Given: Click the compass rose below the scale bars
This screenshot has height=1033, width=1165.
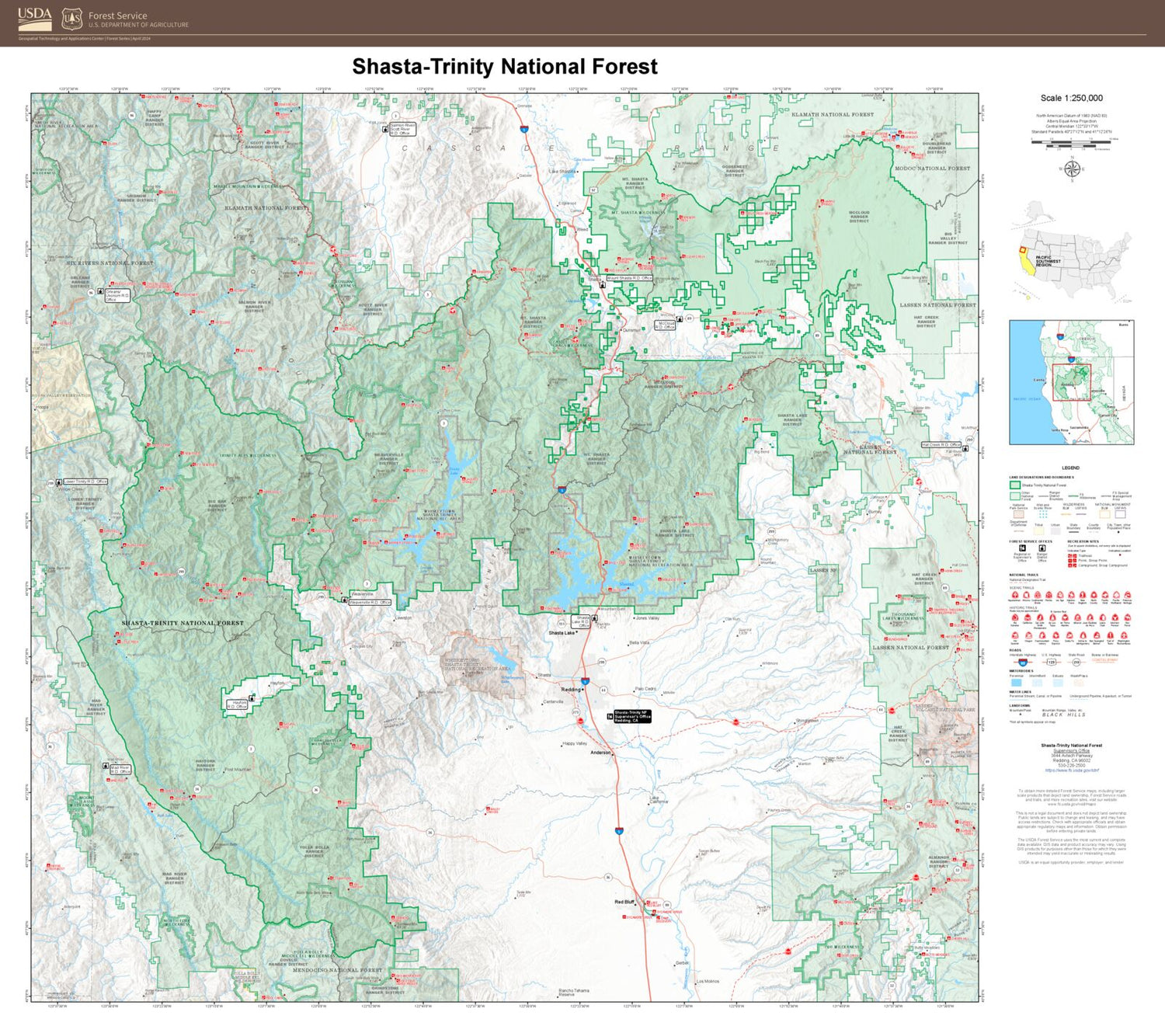Looking at the screenshot, I should 1072,169.
